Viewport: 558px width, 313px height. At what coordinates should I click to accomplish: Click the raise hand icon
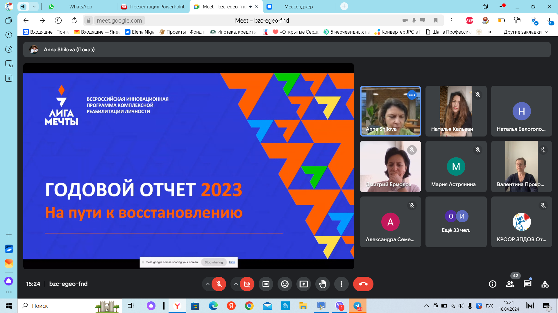(x=323, y=284)
